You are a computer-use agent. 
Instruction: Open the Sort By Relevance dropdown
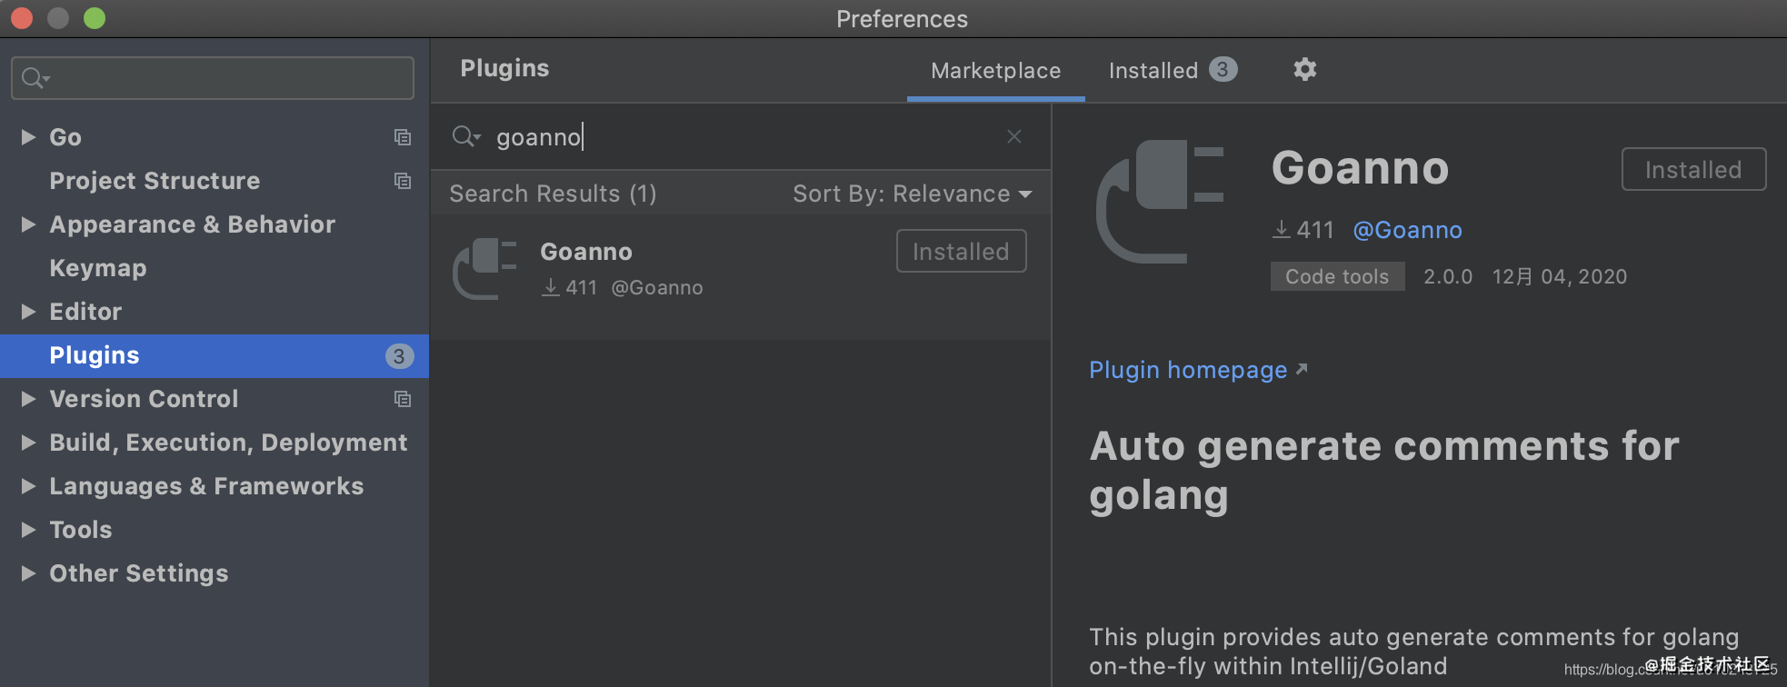pyautogui.click(x=912, y=194)
